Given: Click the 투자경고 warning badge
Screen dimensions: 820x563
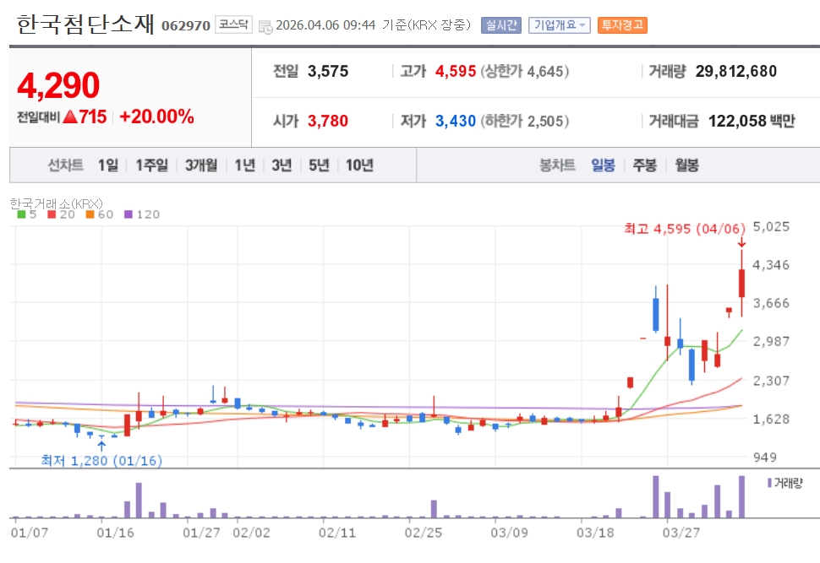Looking at the screenshot, I should tap(622, 25).
